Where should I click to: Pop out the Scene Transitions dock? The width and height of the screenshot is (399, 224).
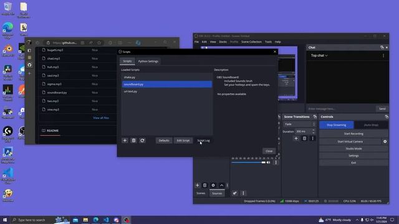pyautogui.click(x=315, y=117)
